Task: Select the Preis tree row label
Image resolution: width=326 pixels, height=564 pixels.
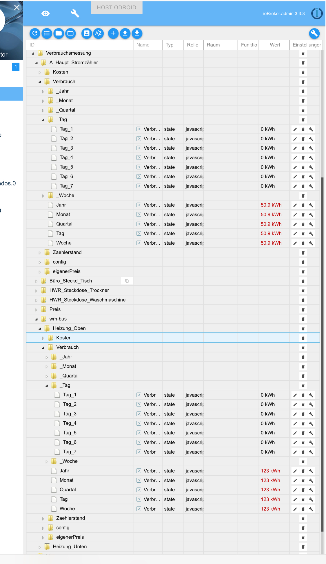Action: pyautogui.click(x=55, y=309)
